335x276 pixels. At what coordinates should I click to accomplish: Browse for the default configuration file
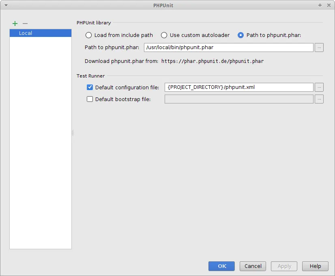(x=319, y=87)
